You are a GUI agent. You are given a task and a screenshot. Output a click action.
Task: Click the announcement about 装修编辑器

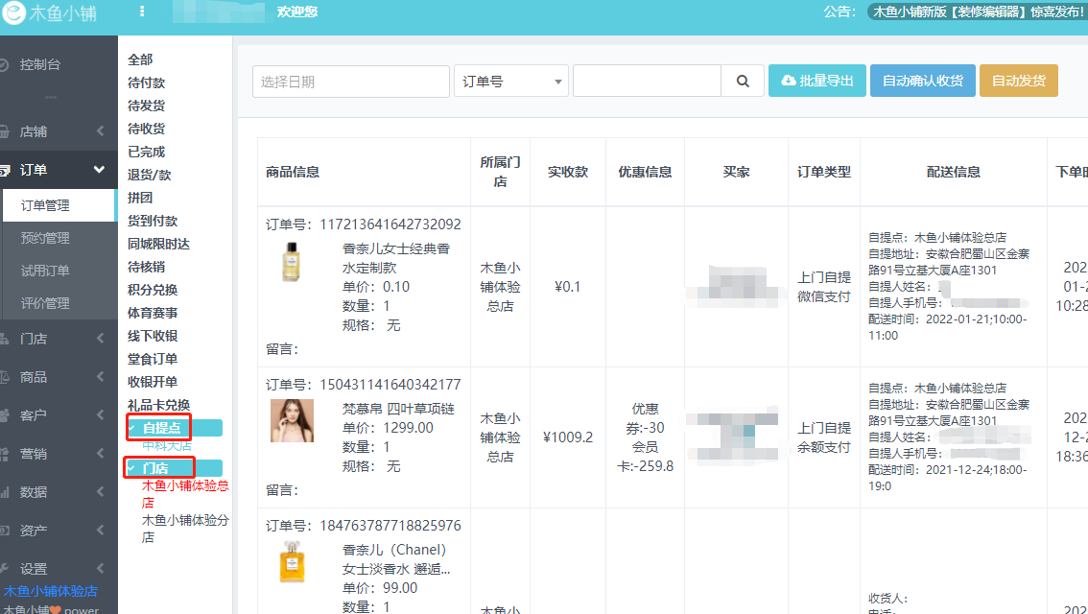978,12
